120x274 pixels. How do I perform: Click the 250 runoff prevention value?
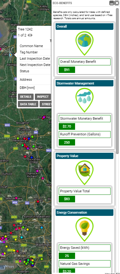(67, 142)
